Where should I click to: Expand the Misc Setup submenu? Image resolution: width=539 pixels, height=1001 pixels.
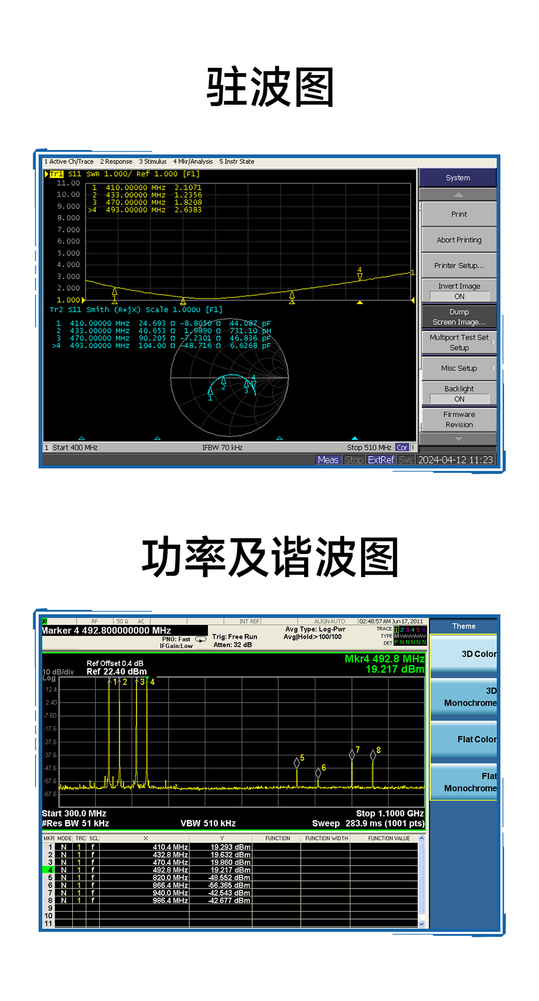point(459,369)
